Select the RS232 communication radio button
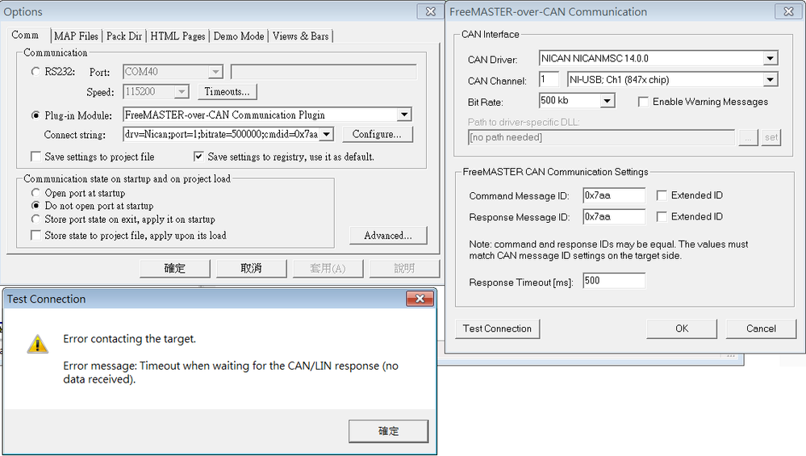The width and height of the screenshot is (806, 456). click(x=35, y=72)
